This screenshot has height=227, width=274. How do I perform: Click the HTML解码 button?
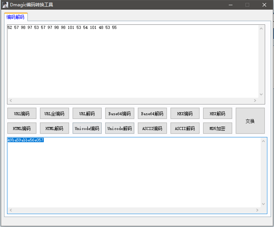pos(55,128)
